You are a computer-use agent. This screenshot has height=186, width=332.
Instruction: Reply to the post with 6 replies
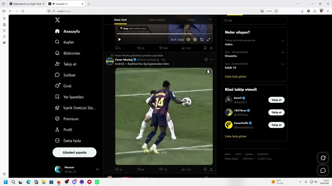118,48
